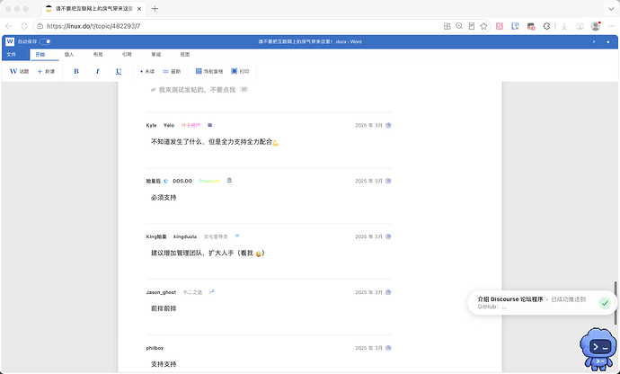Open user Kyle's profile name
This screenshot has height=374, width=620.
pyautogui.click(x=152, y=125)
